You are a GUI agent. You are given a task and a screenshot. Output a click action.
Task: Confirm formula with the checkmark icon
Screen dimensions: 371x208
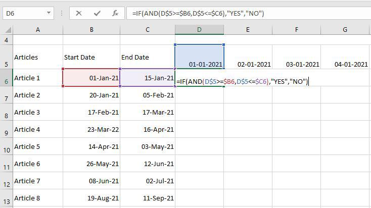coord(97,13)
